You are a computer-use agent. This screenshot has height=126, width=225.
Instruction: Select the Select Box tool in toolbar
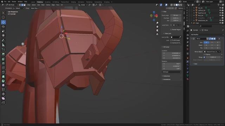tap(3, 13)
